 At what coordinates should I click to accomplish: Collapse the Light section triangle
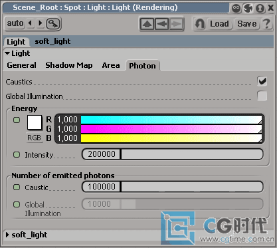(7, 53)
